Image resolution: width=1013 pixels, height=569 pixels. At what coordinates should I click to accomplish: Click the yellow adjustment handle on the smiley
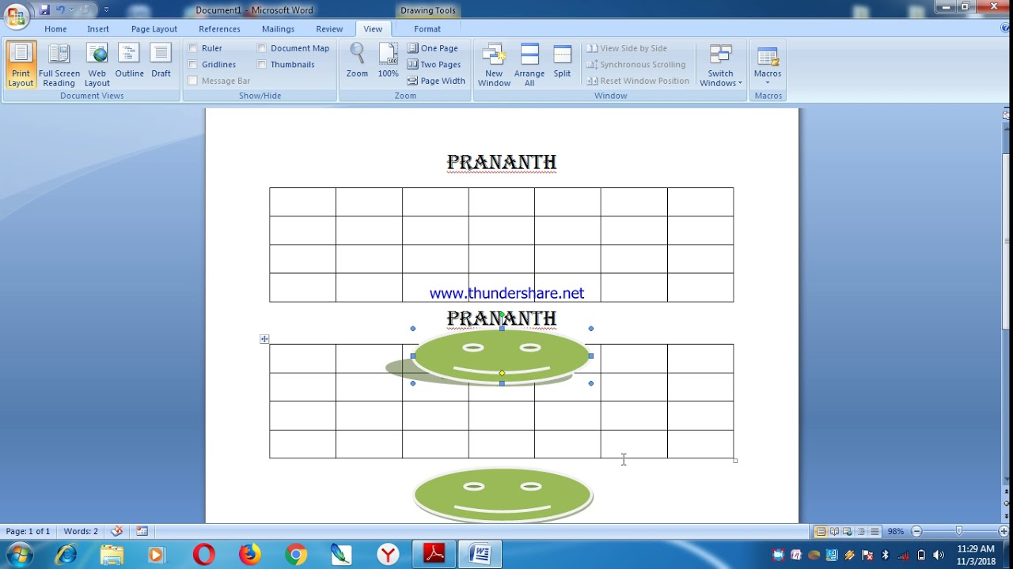502,373
